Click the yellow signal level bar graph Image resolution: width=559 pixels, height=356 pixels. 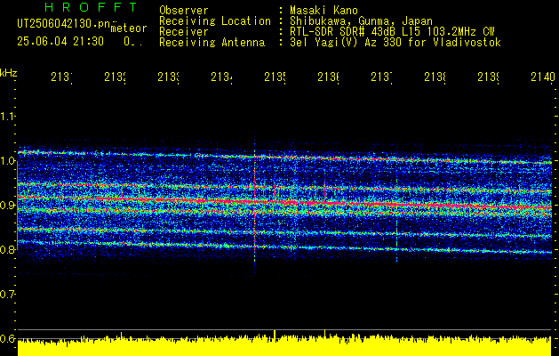coord(284,344)
